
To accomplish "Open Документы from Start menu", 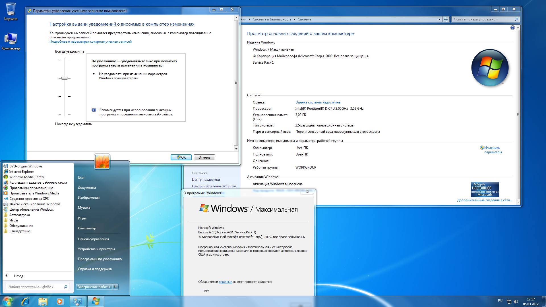I will [x=87, y=188].
